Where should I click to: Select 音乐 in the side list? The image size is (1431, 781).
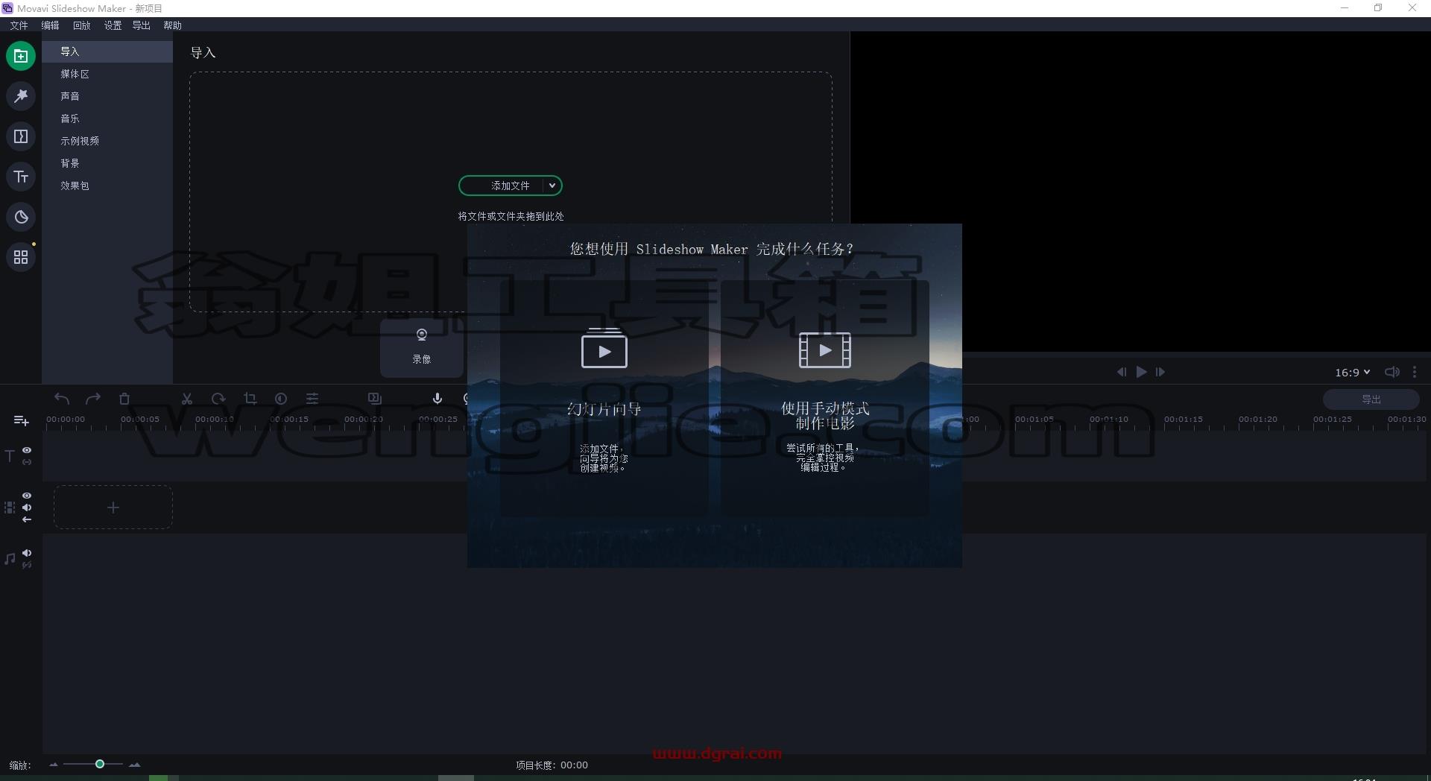107,118
